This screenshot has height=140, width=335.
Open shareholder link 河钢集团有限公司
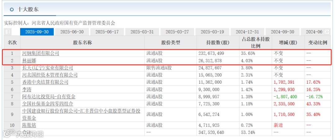[x=41, y=53]
